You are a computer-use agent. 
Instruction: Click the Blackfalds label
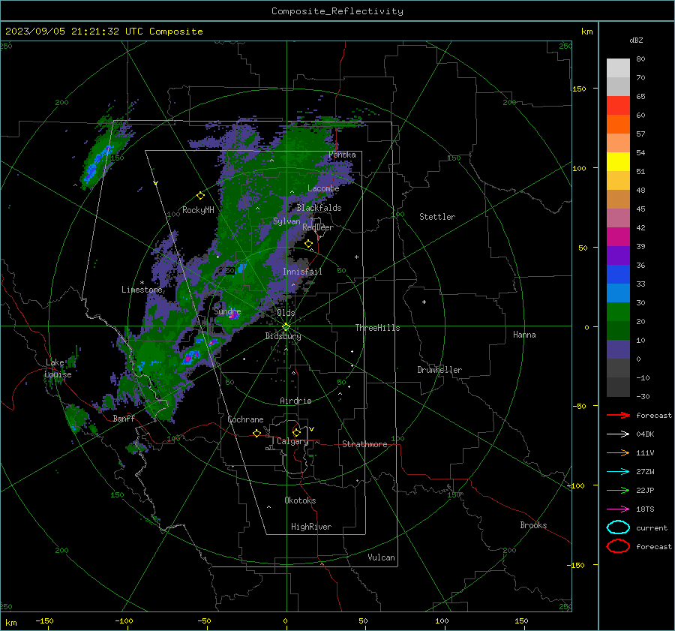point(319,208)
